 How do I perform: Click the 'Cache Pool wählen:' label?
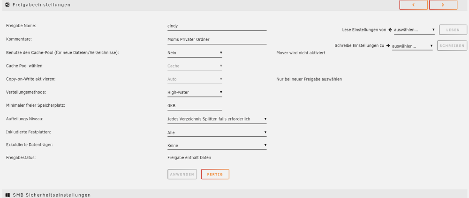coord(25,66)
